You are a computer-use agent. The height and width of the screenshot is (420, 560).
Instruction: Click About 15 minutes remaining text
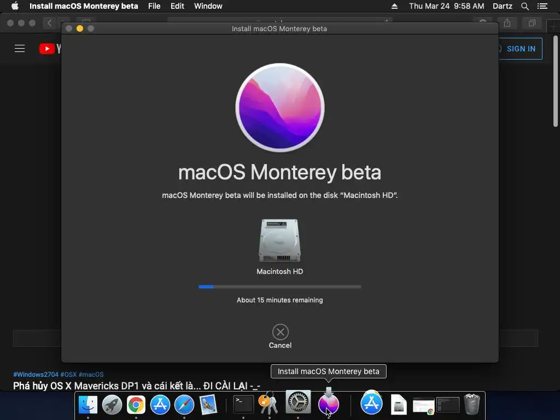click(x=279, y=300)
